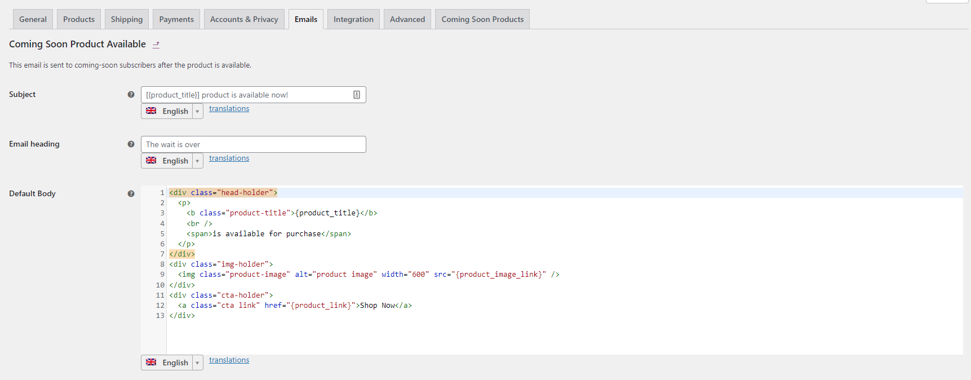Screen dimensions: 971x380
Task: Open the English language dropdown under Subject
Action: (x=172, y=111)
